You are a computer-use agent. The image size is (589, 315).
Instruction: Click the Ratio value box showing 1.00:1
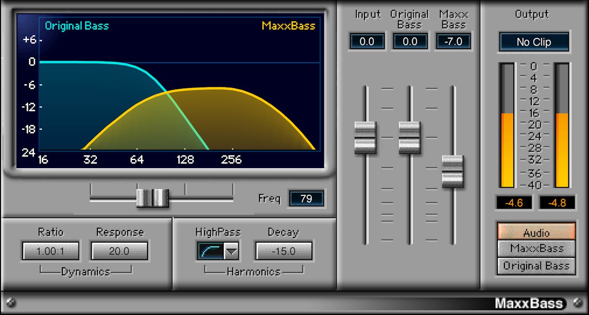[x=50, y=251]
